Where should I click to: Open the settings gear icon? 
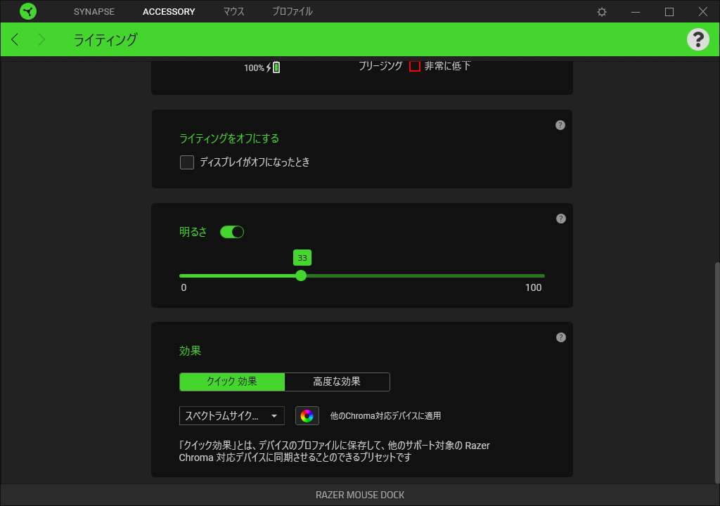tap(602, 12)
